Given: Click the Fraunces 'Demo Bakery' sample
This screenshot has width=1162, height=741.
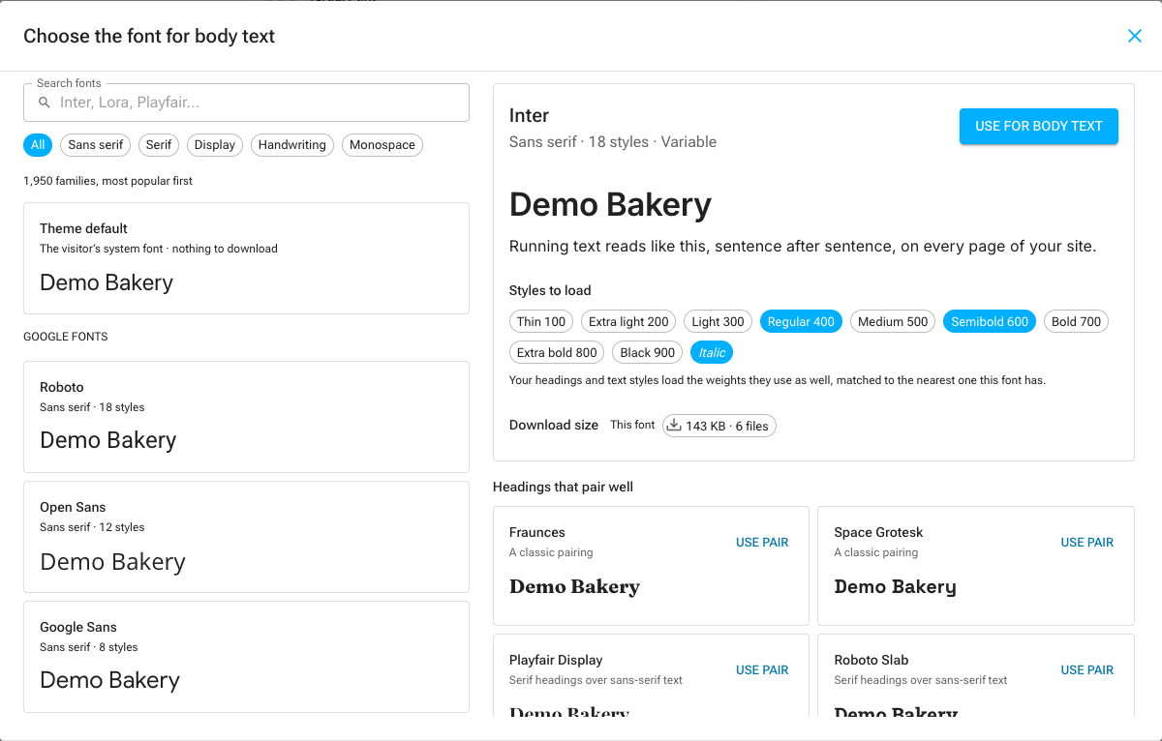Looking at the screenshot, I should pyautogui.click(x=574, y=586).
